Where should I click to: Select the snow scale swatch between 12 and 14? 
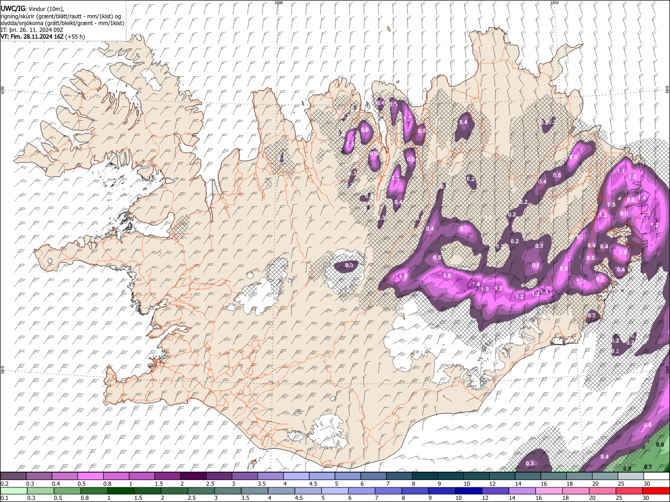point(501,476)
